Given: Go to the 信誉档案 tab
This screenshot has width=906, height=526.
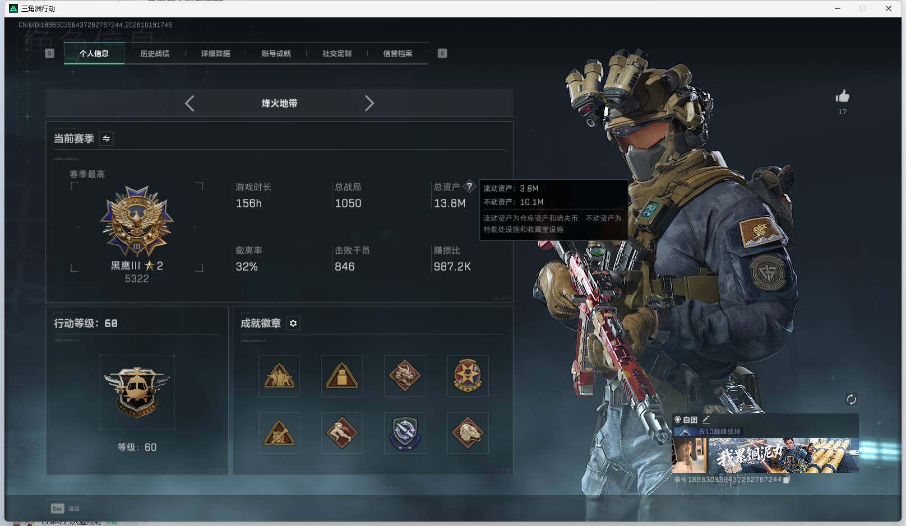Looking at the screenshot, I should click(x=397, y=53).
